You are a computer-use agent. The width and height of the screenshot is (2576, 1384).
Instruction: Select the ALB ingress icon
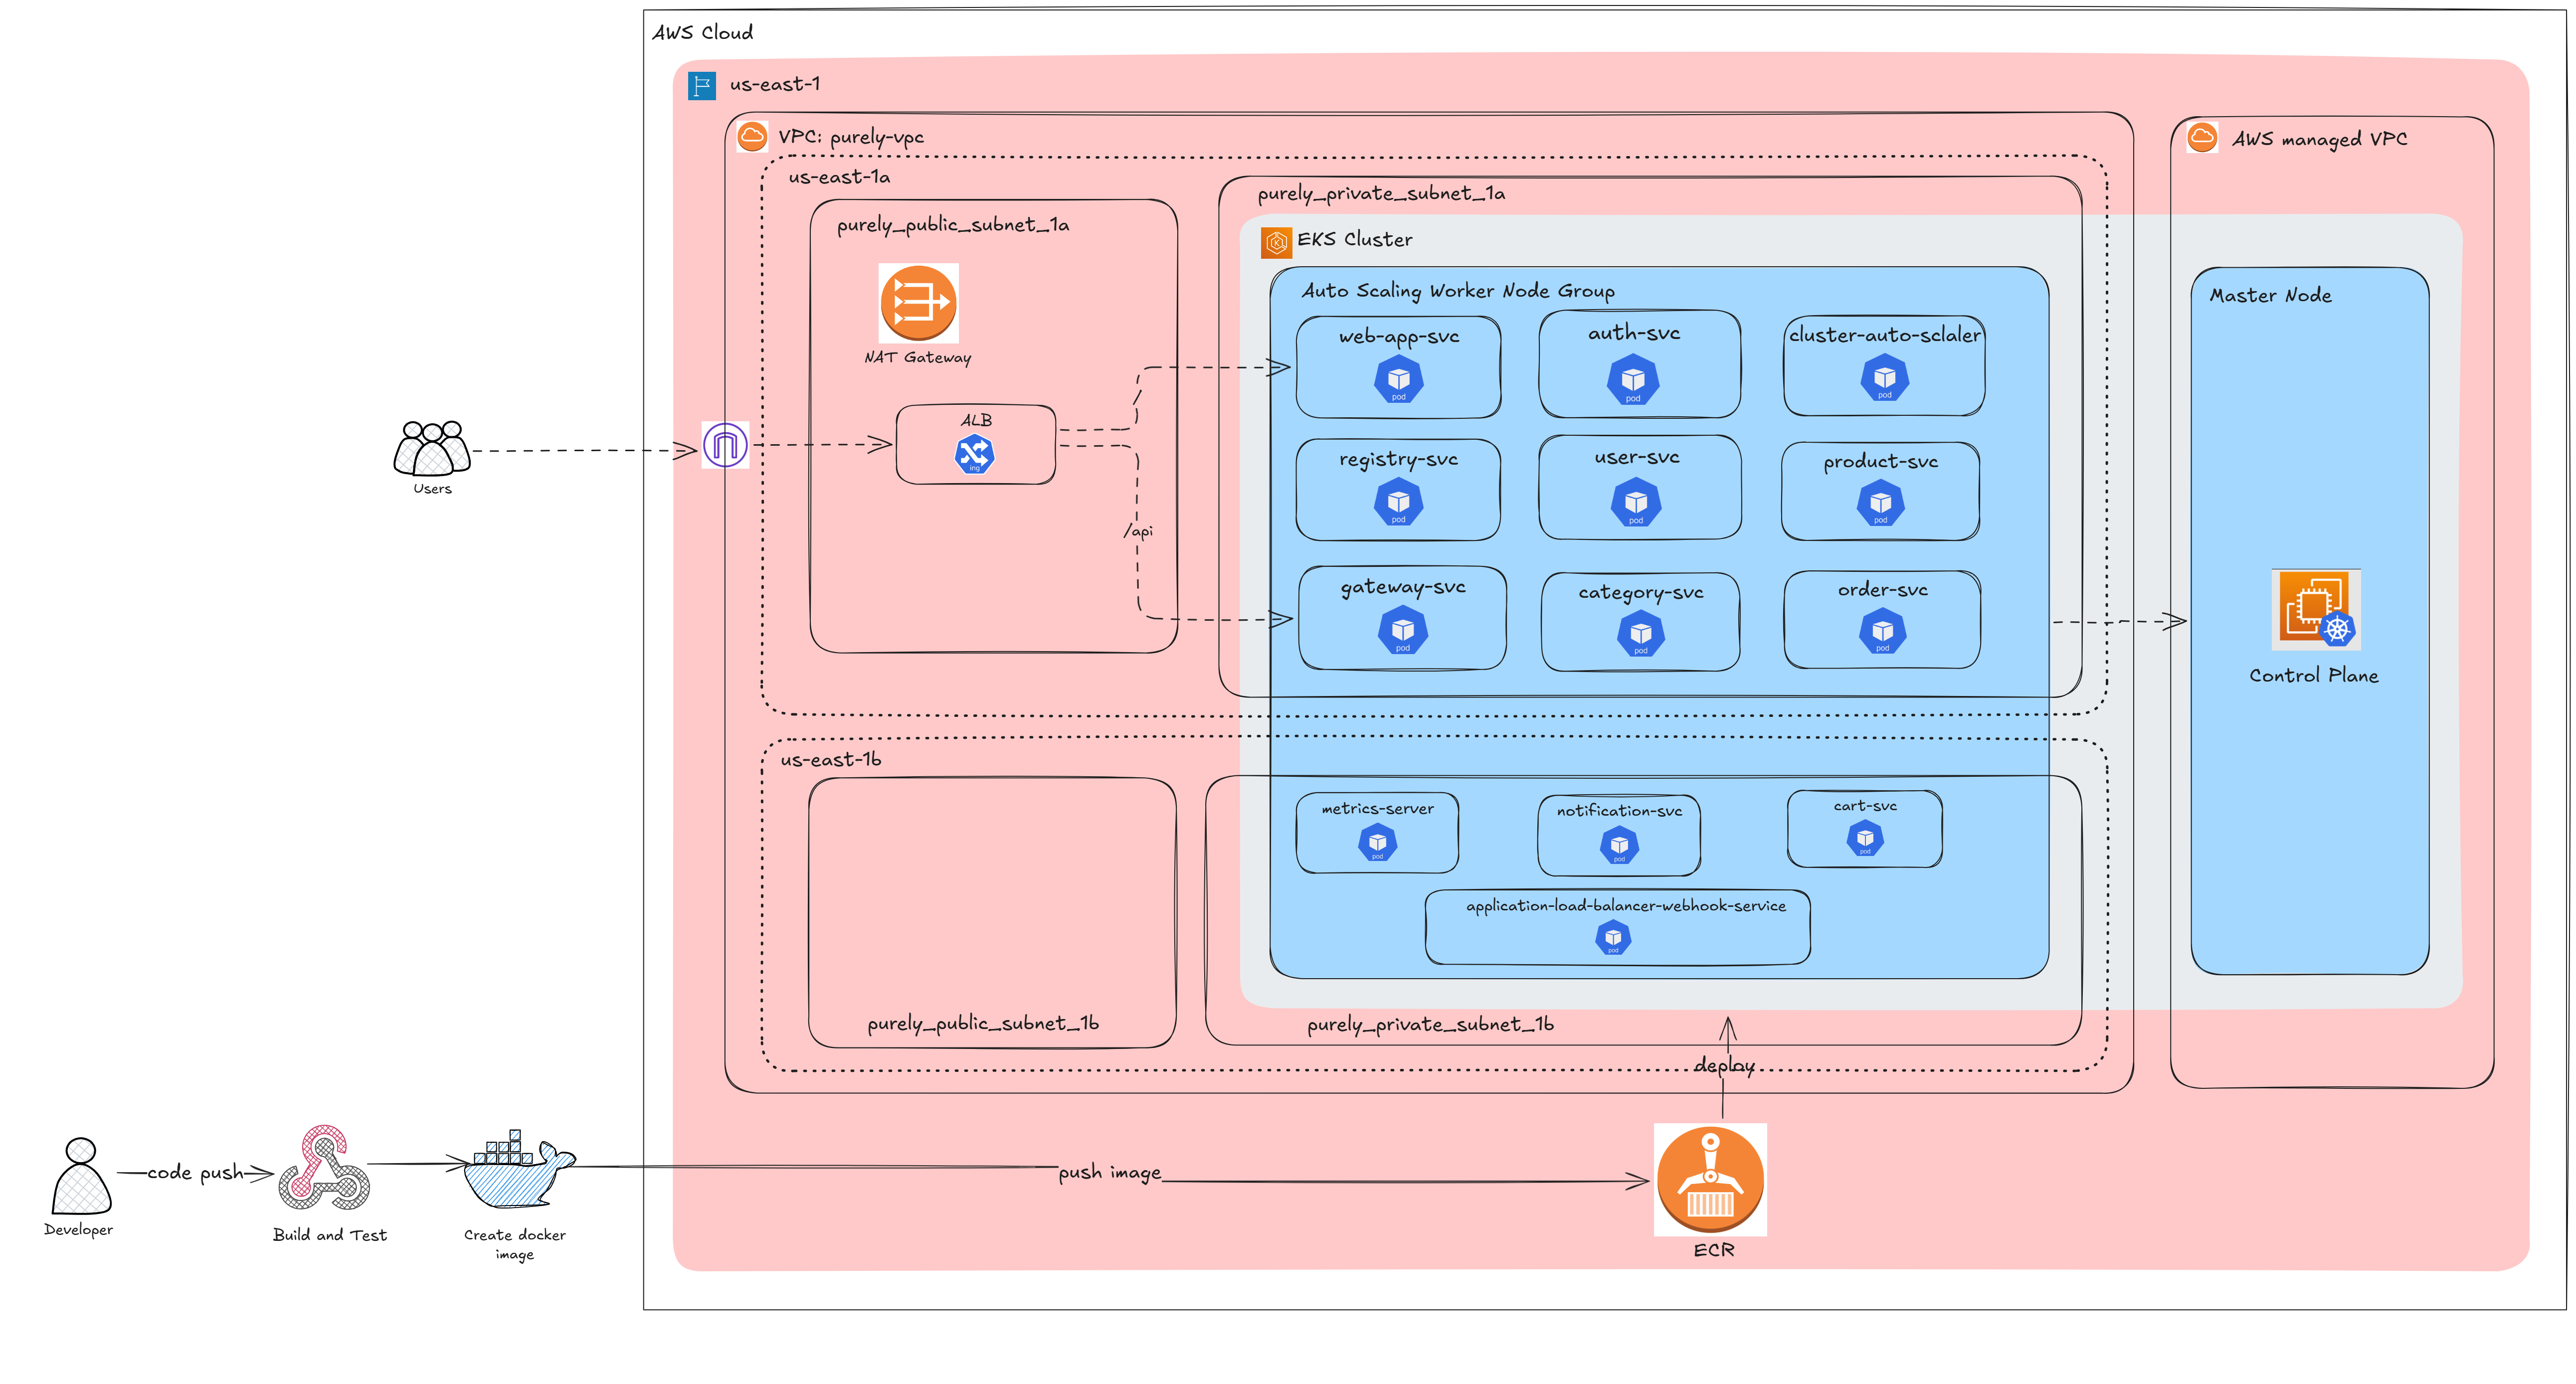(974, 454)
